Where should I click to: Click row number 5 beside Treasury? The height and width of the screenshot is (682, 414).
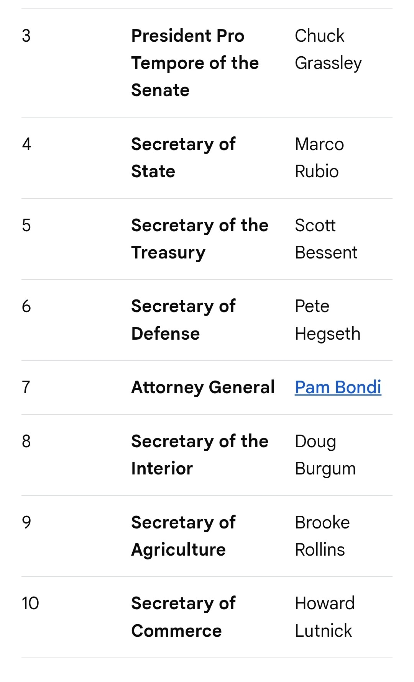point(26,225)
